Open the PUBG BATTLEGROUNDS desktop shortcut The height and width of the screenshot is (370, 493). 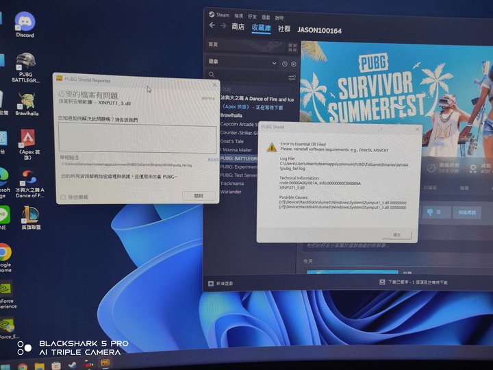pyautogui.click(x=26, y=68)
